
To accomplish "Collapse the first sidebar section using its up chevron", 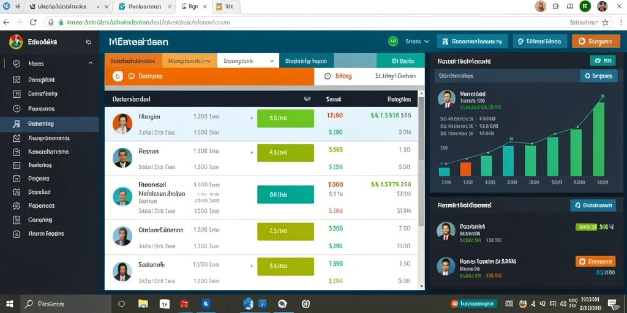I will click(x=91, y=63).
